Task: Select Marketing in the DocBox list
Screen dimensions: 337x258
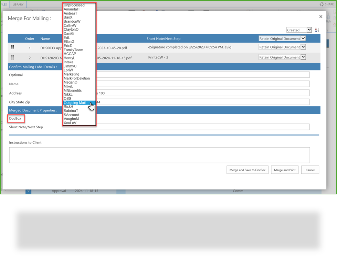Action: pos(71,74)
